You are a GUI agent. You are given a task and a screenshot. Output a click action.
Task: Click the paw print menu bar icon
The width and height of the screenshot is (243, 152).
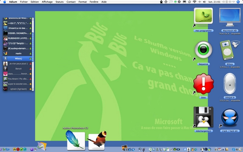[166, 2]
